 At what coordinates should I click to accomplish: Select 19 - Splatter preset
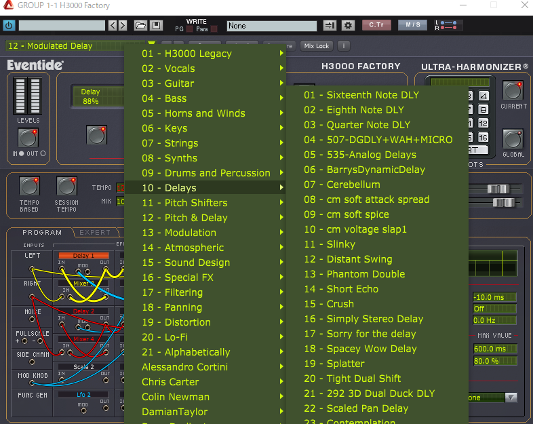pos(377,364)
